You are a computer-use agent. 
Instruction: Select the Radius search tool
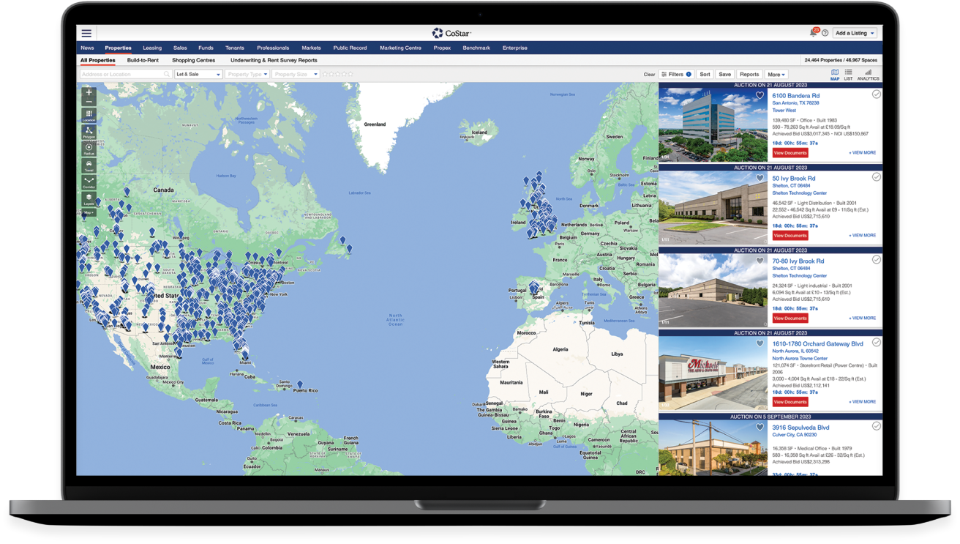pyautogui.click(x=89, y=149)
